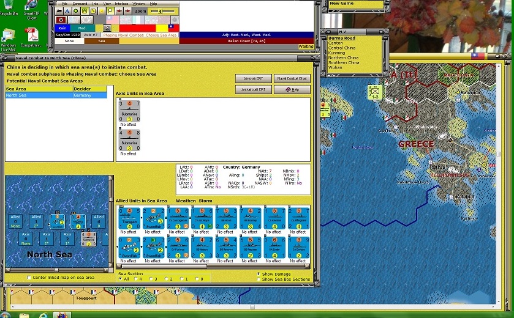
Task: Open Internet Explorer from the taskbar
Action: [x=43, y=315]
